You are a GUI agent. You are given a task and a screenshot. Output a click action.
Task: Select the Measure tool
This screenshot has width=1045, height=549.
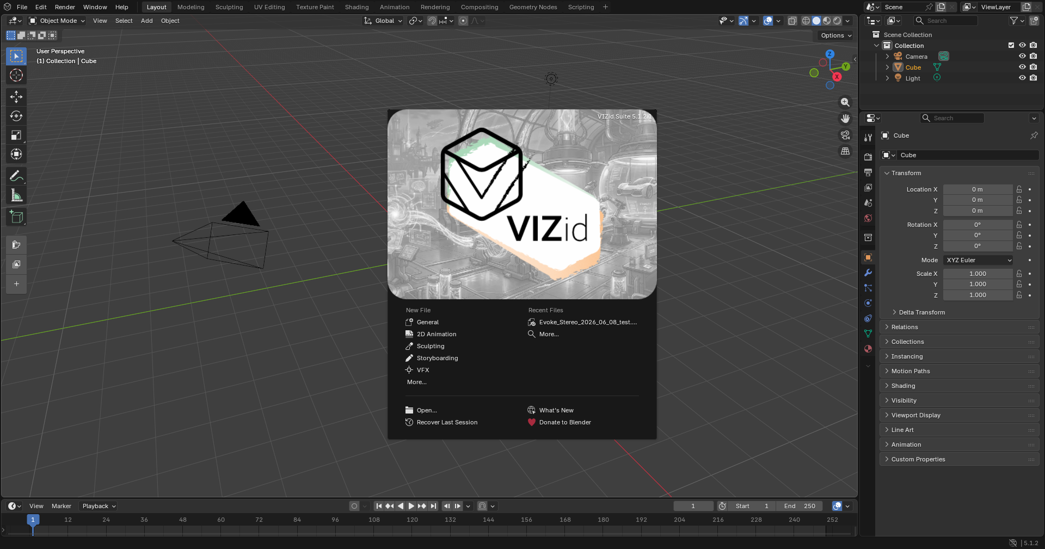[x=16, y=195]
